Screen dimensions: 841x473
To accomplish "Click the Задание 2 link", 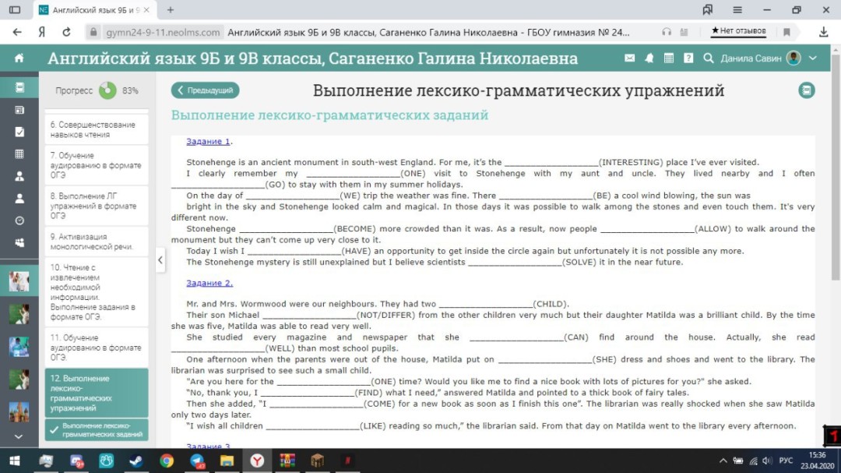I will tap(209, 283).
